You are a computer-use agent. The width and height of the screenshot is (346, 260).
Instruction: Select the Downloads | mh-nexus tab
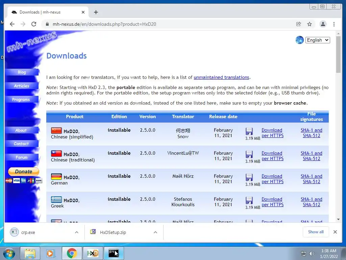click(48, 12)
